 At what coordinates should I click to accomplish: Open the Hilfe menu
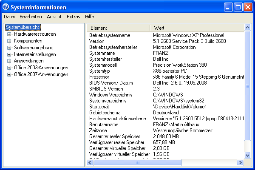pos(89,17)
